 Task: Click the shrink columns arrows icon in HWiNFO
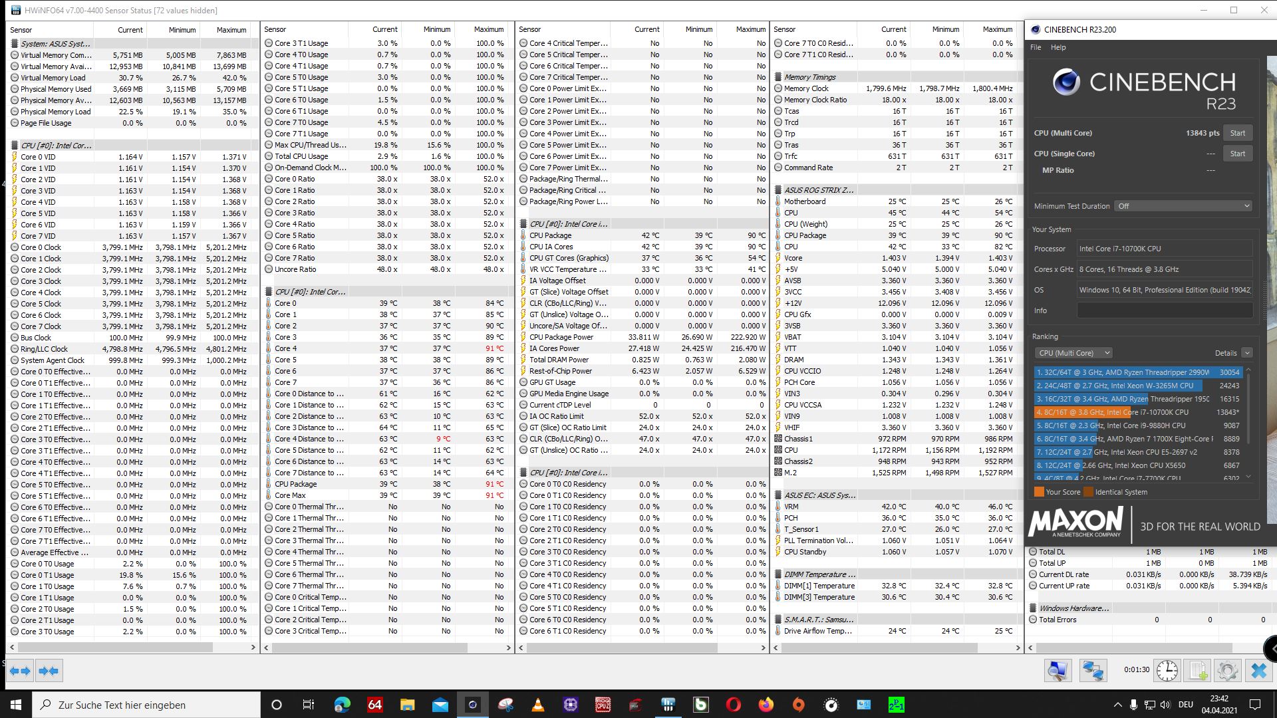(49, 671)
